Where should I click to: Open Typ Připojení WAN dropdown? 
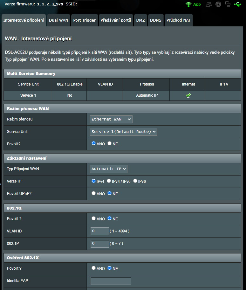(109, 169)
